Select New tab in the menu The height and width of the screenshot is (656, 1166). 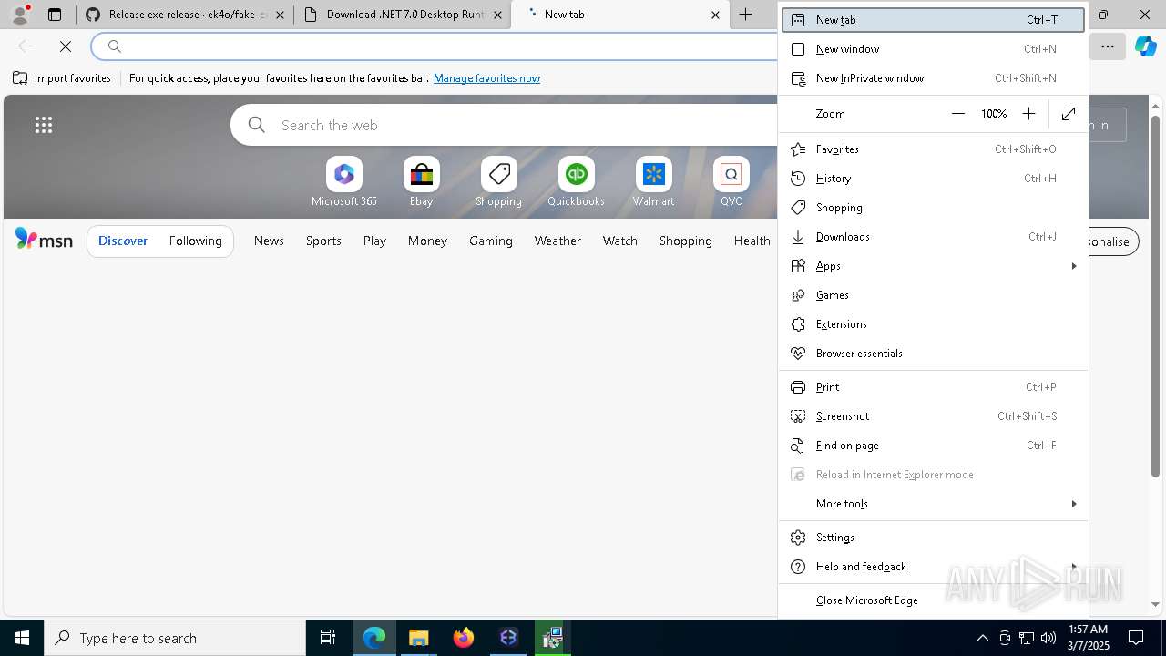(934, 20)
